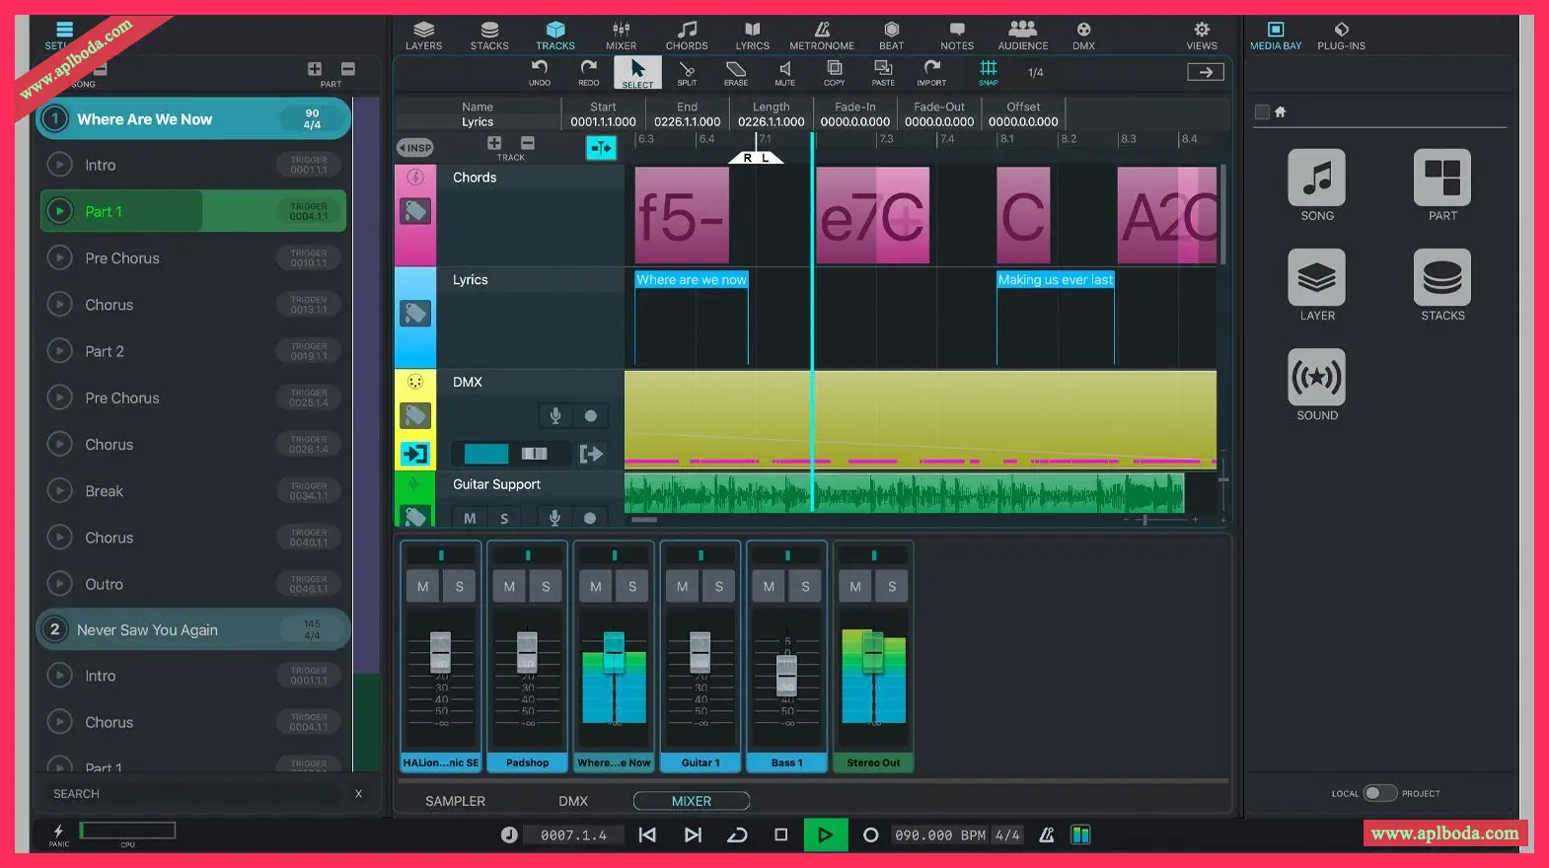
Task: Open the 1/4 snap value dropdown
Action: pos(1036,72)
